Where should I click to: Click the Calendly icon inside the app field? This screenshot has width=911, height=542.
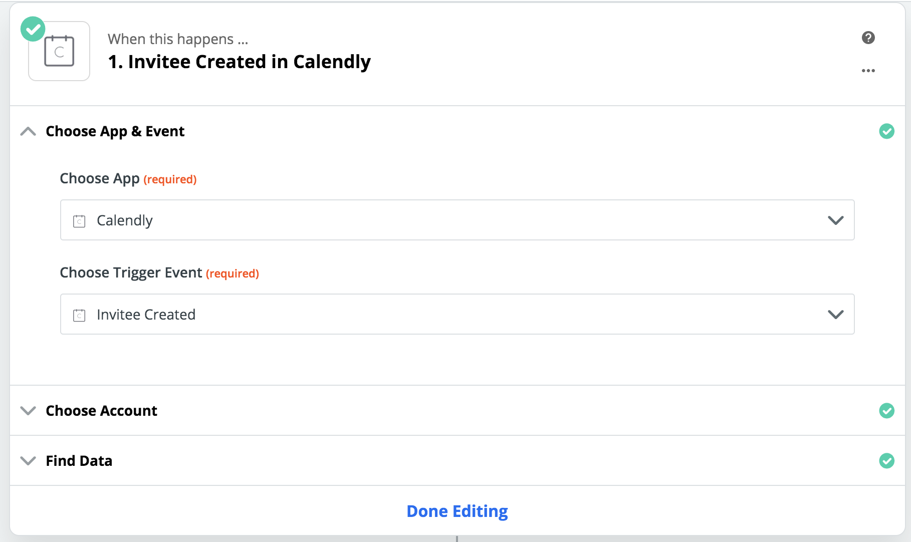coord(79,220)
